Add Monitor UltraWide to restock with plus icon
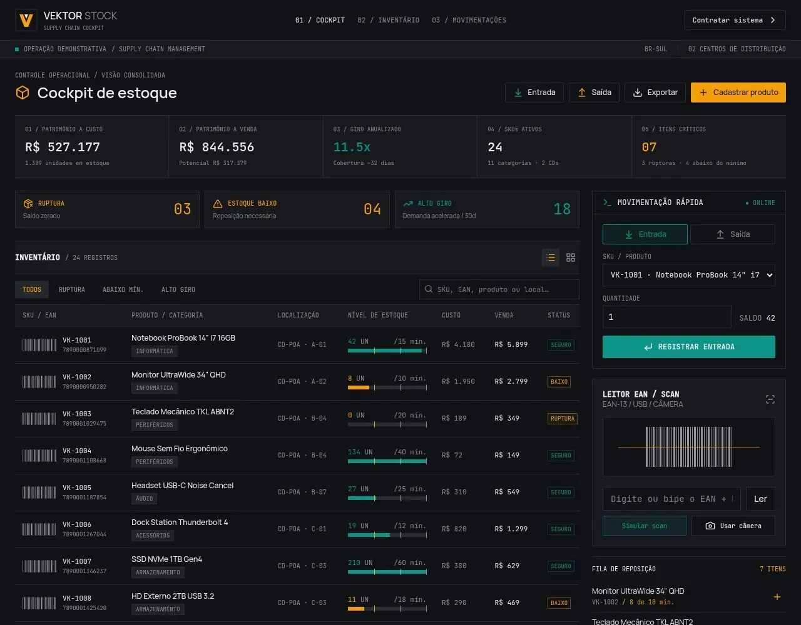 pos(777,597)
